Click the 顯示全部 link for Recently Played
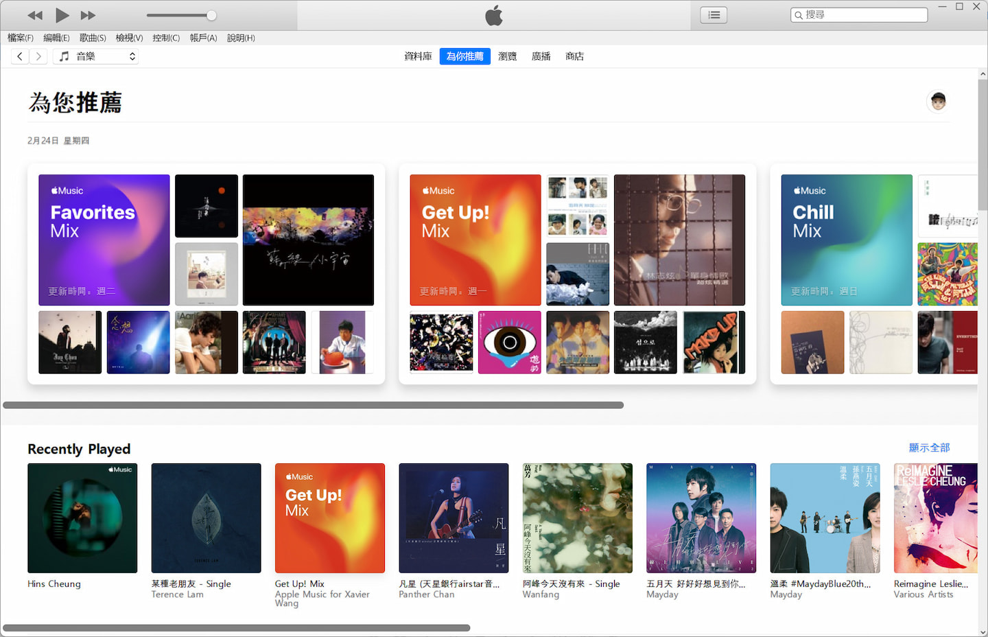988x637 pixels. tap(929, 447)
